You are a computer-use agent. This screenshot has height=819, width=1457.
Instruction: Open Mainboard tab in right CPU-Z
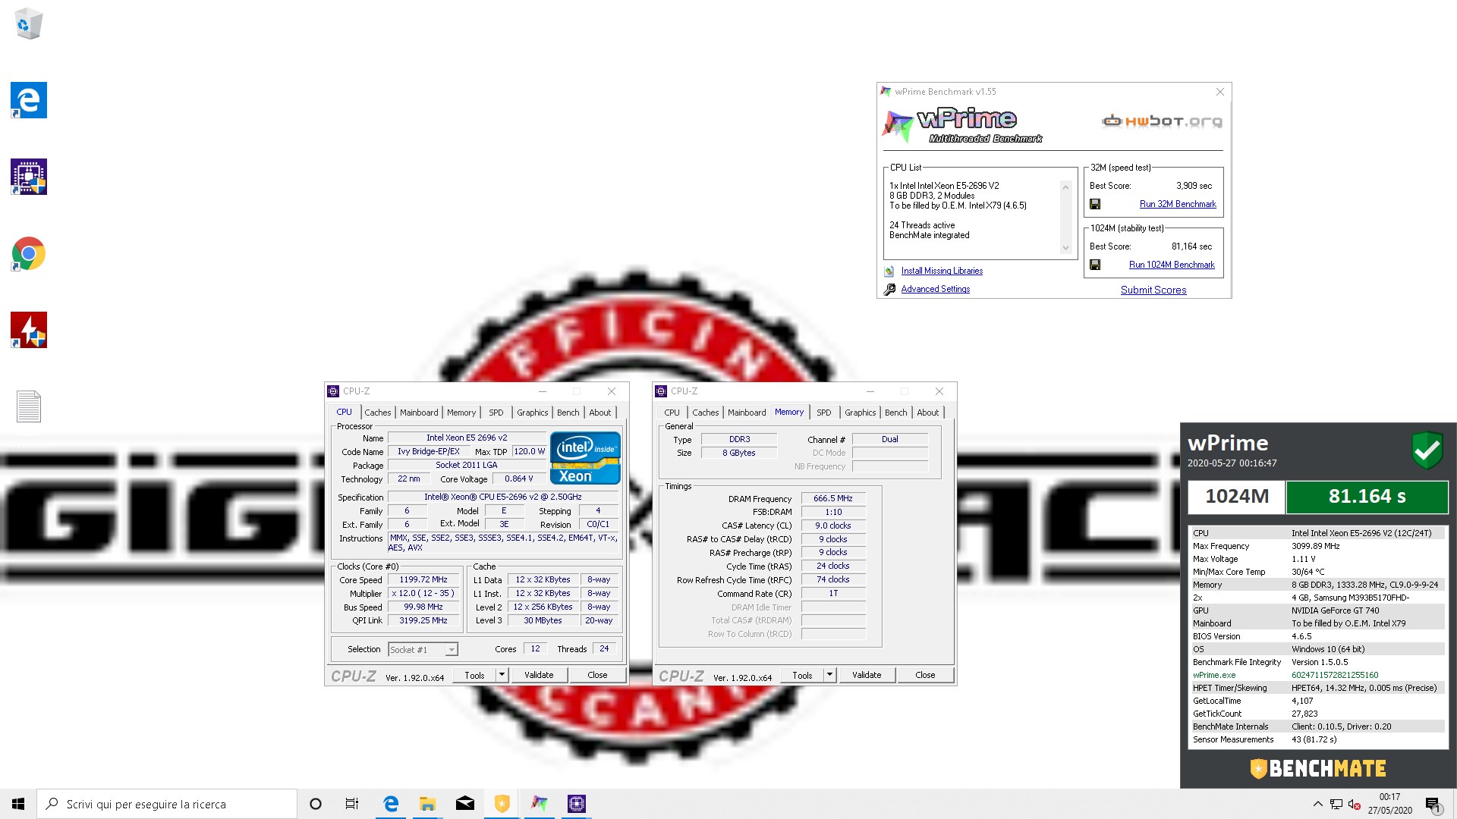747,413
